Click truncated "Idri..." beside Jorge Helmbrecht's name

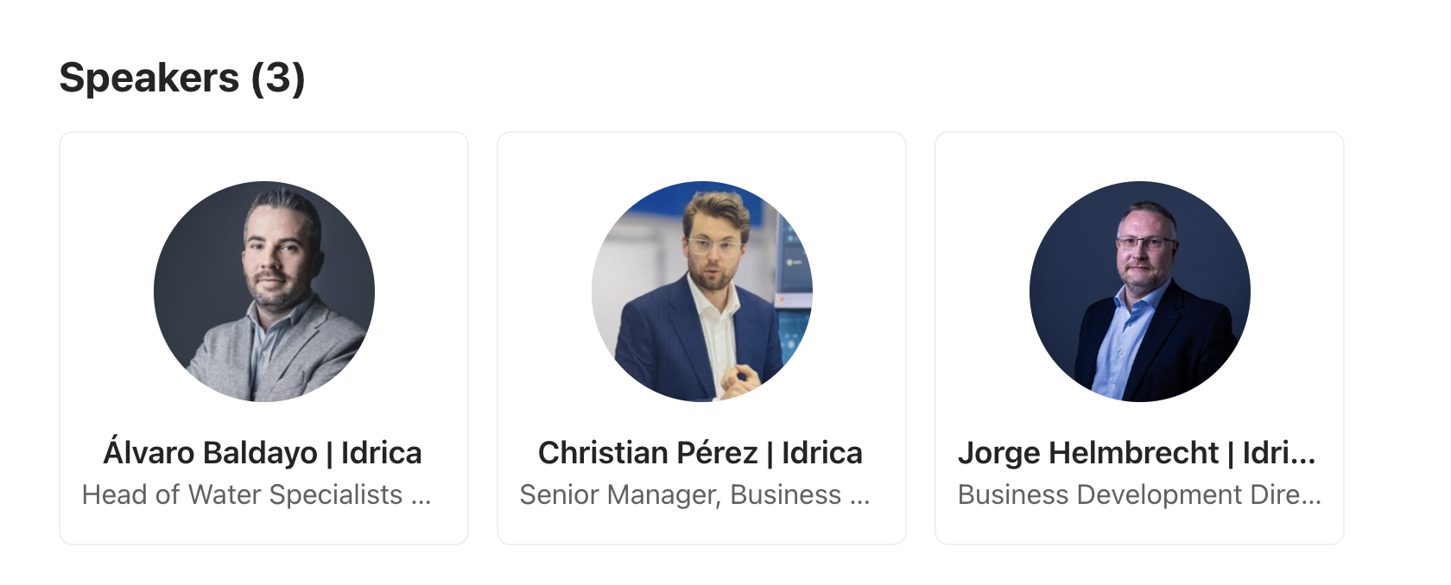click(x=1278, y=453)
